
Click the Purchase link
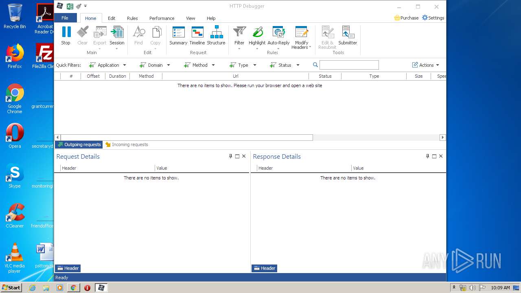click(x=406, y=18)
